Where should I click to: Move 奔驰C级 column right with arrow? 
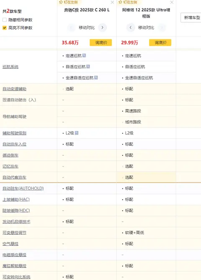point(103,28)
